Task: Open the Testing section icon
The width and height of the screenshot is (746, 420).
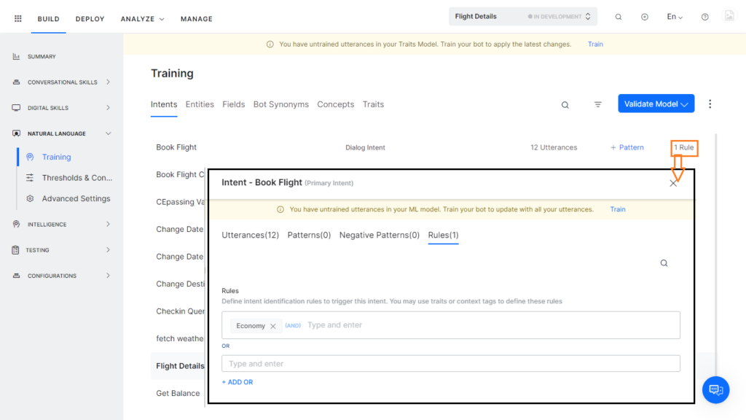Action: [x=16, y=250]
